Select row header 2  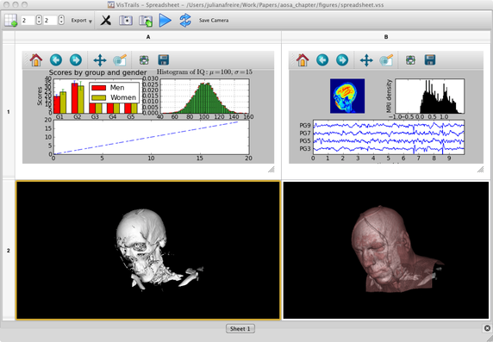[8, 251]
